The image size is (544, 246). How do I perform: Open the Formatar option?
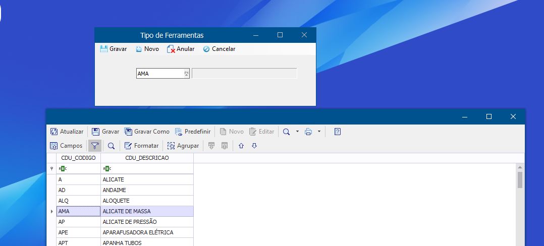pos(141,146)
